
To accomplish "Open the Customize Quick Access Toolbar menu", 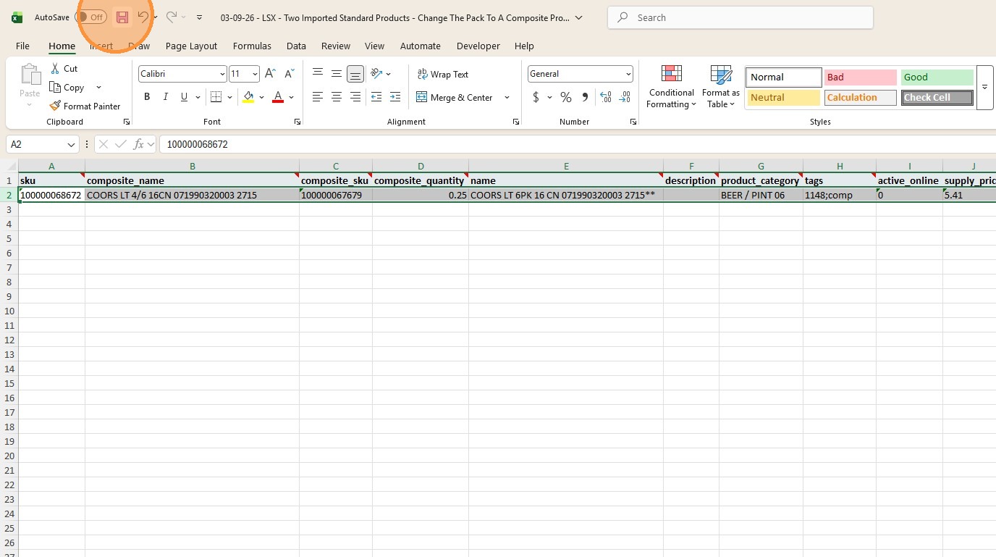I will tap(199, 17).
